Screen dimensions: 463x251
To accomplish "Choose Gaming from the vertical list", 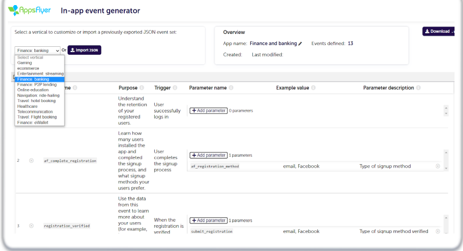I will click(40, 63).
